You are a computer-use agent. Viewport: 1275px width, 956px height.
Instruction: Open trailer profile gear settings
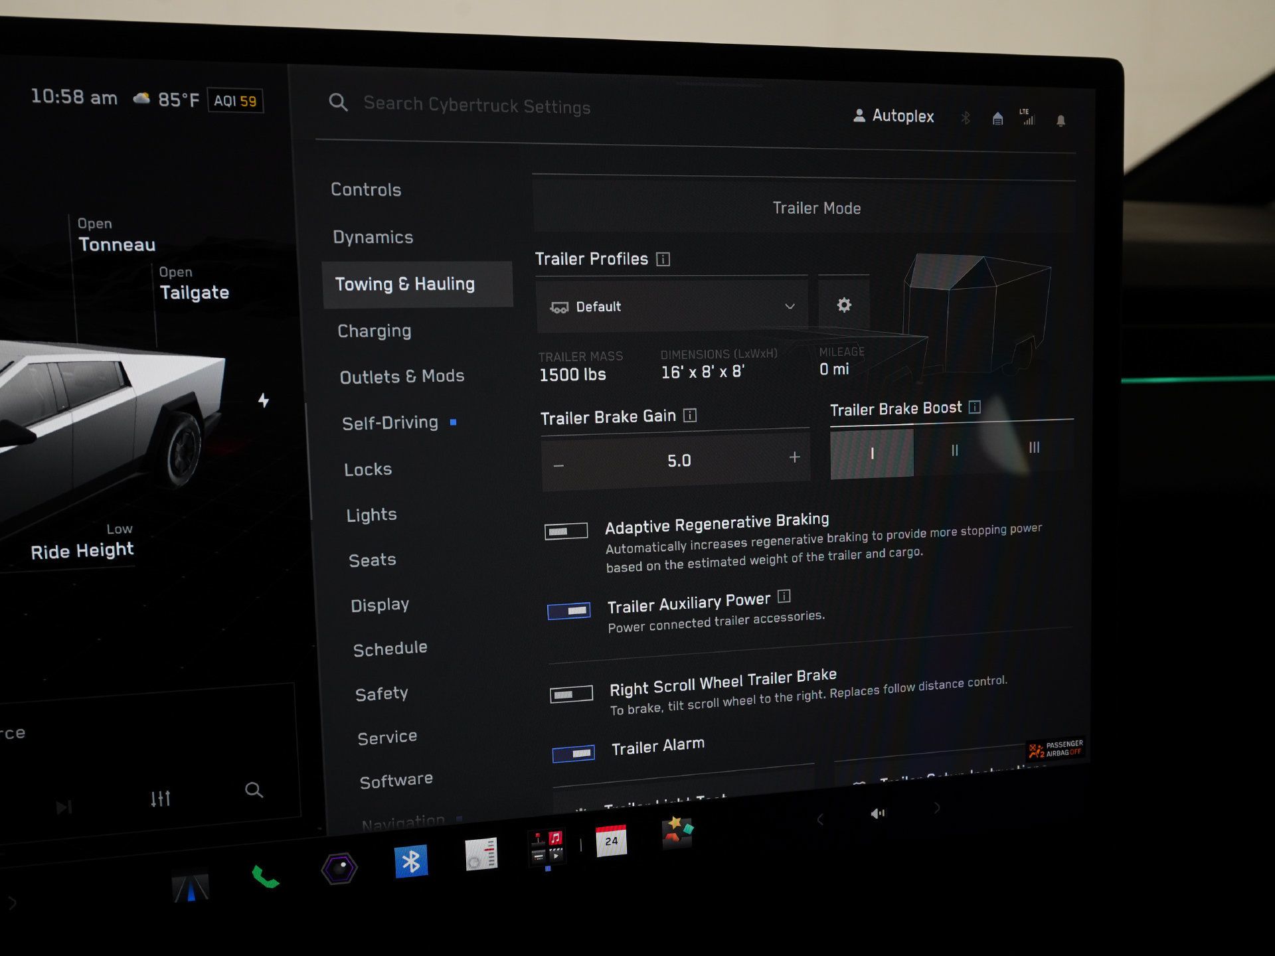click(844, 305)
